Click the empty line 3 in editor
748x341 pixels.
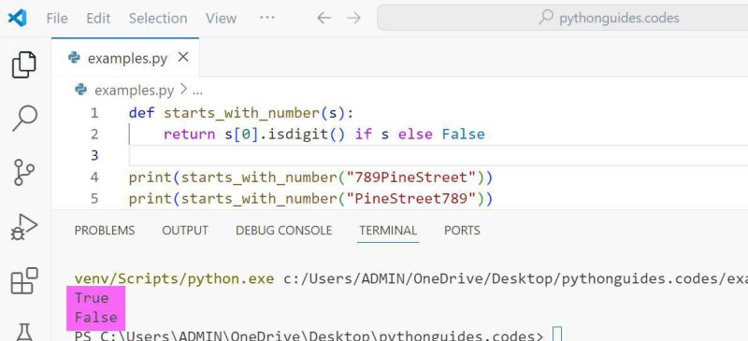(x=439, y=155)
